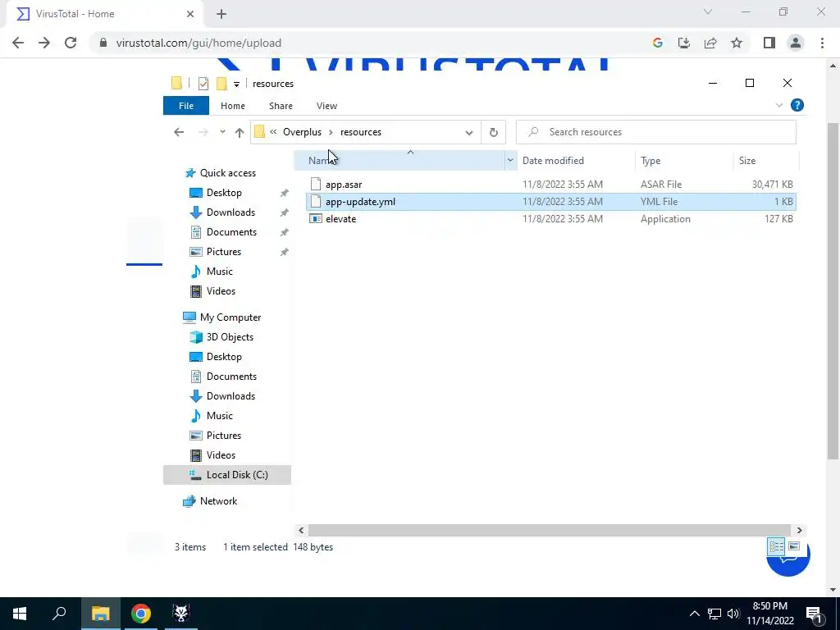
Task: Select the elevate application file
Action: (340, 218)
